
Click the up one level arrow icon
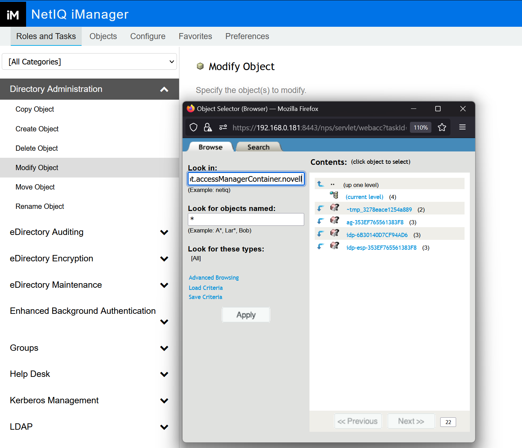point(320,184)
